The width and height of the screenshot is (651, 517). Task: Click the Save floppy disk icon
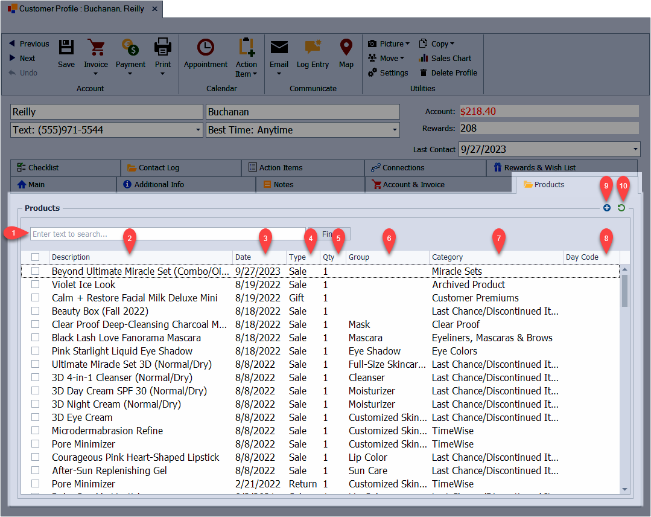click(66, 47)
